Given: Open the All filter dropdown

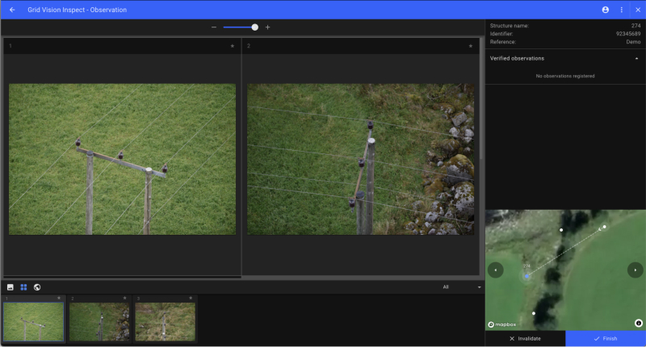Looking at the screenshot, I should coord(461,287).
